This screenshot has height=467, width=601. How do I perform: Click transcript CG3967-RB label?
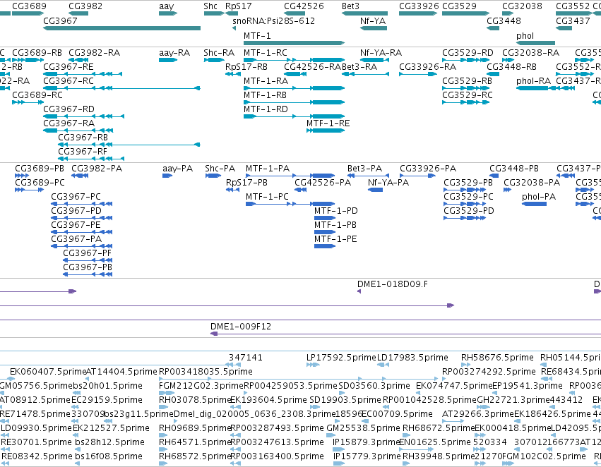83,138
